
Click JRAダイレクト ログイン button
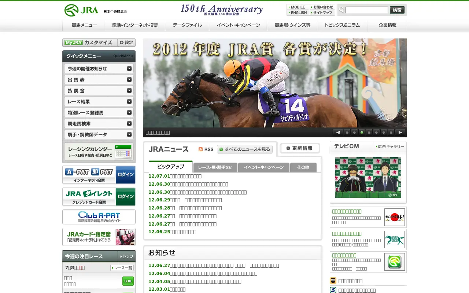click(125, 197)
